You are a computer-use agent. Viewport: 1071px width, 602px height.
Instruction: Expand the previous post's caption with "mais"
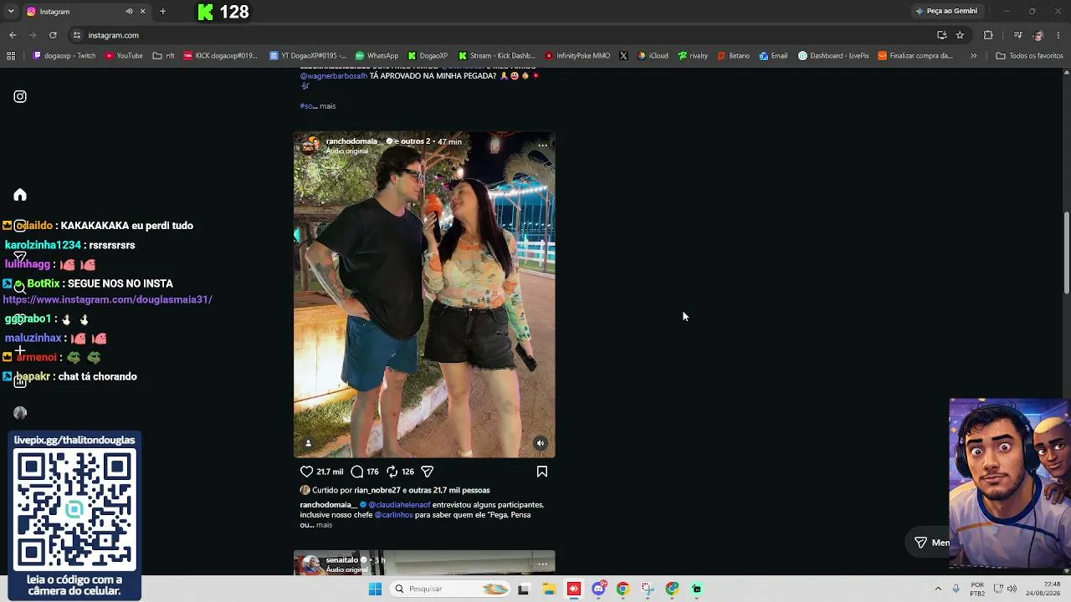(327, 106)
